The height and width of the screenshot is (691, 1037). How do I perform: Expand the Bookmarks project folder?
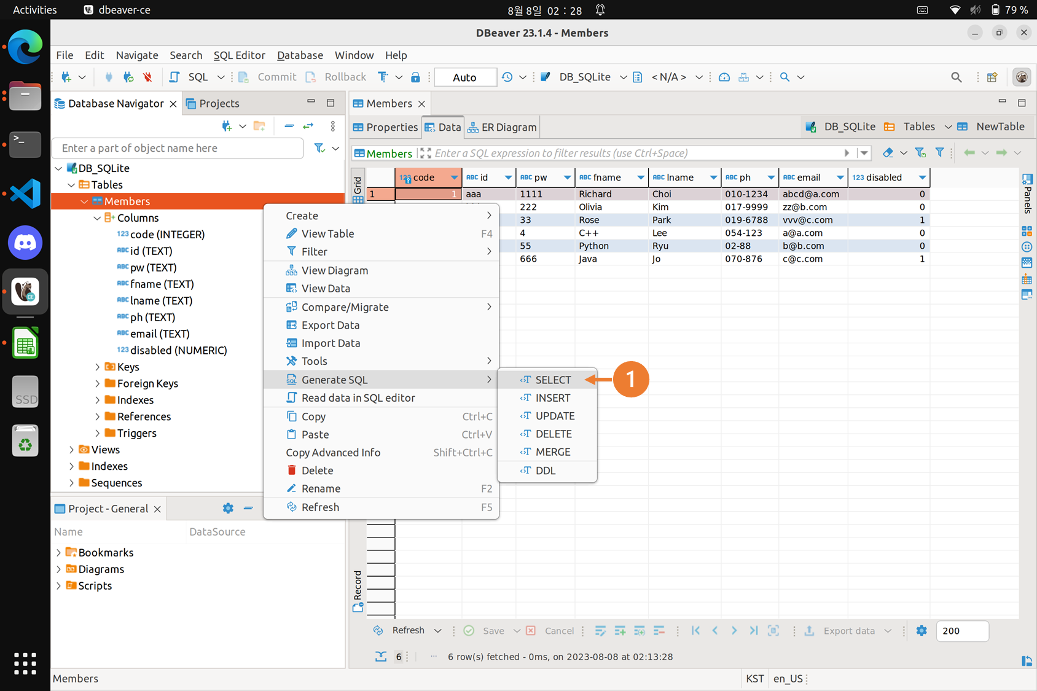pos(58,553)
